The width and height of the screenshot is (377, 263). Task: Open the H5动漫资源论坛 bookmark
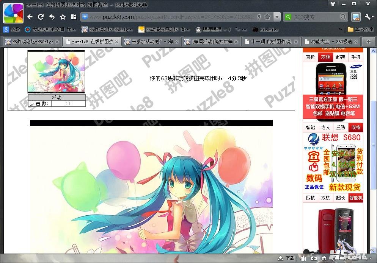coord(164,30)
